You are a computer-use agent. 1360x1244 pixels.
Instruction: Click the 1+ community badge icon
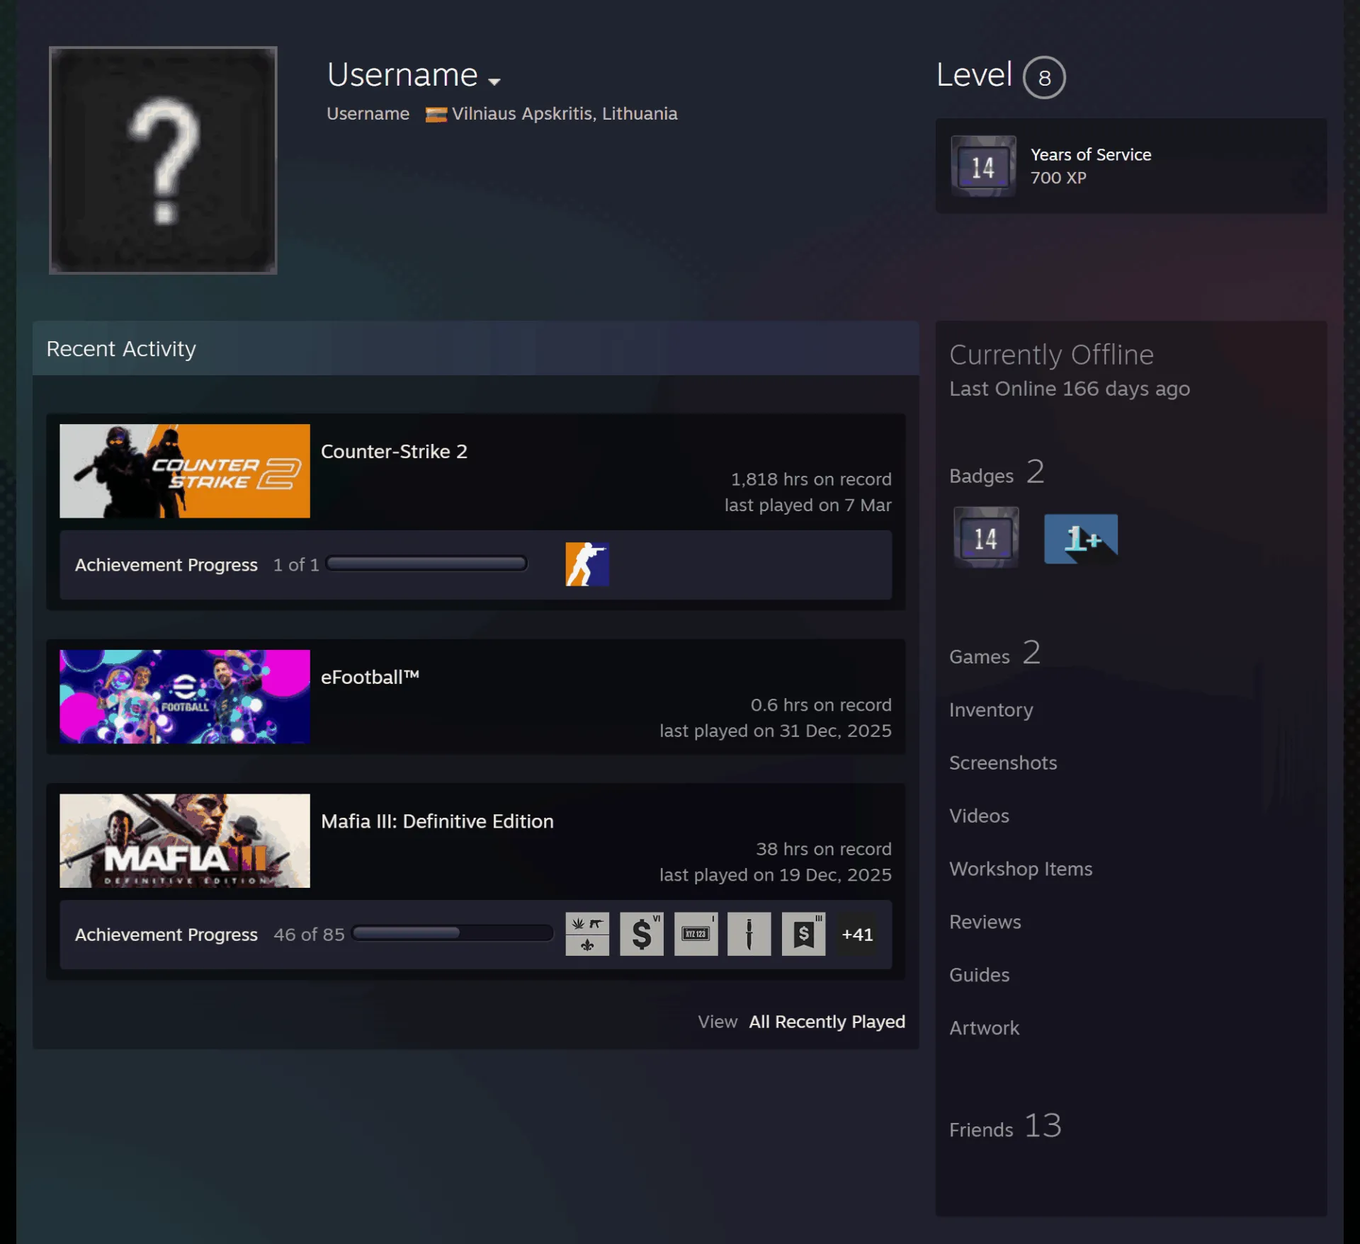point(1081,538)
